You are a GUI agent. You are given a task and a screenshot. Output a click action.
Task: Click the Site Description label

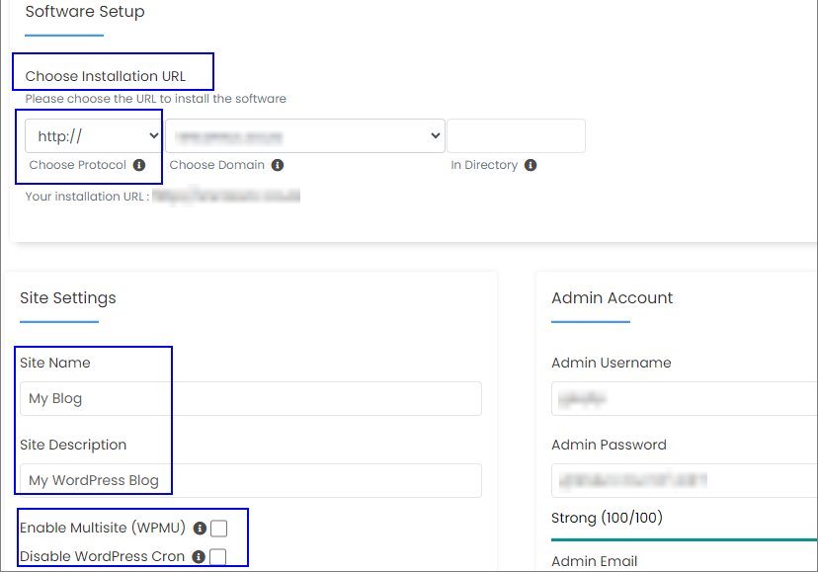coord(73,445)
